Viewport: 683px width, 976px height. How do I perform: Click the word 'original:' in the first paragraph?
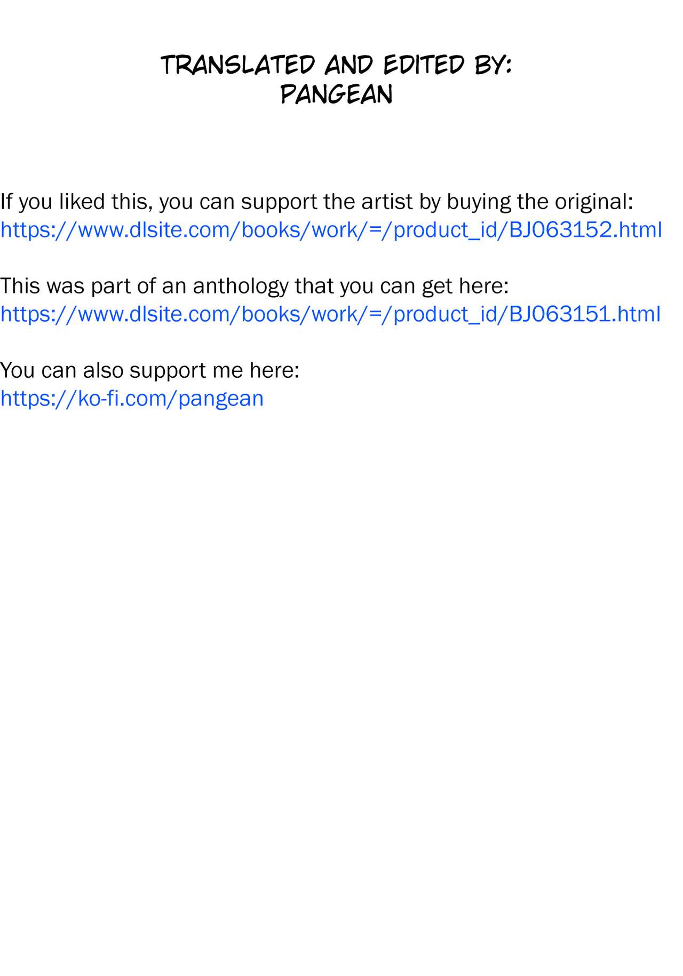tap(593, 202)
